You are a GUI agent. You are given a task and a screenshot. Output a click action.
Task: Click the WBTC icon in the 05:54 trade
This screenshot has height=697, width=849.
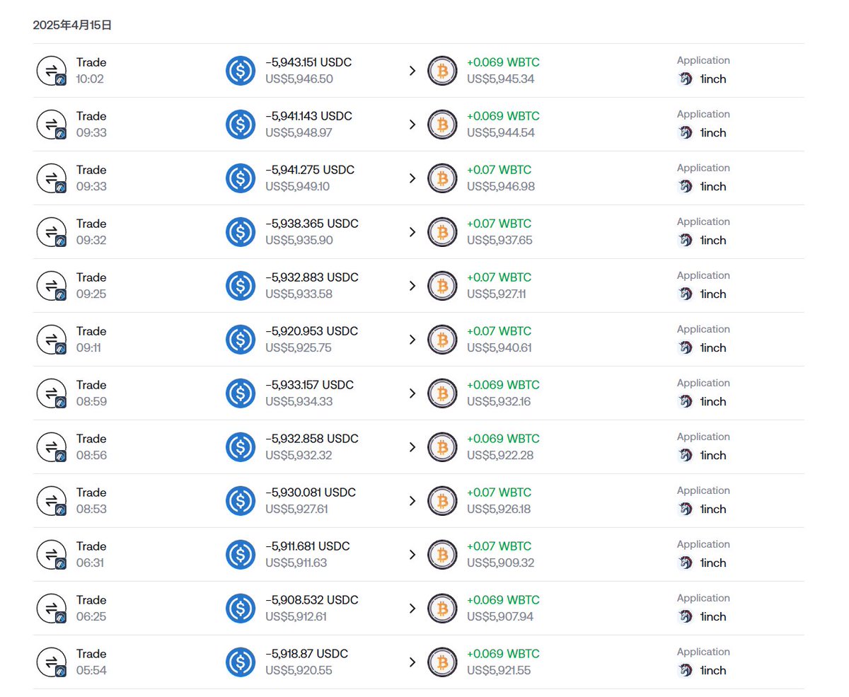click(442, 662)
